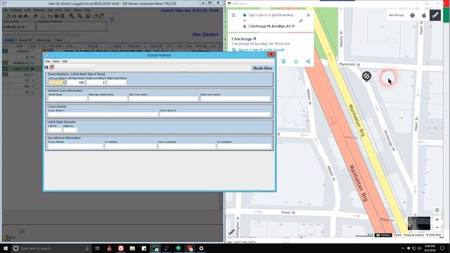Click the Alternate Street Name field
The image size is (450, 253).
click(108, 98)
